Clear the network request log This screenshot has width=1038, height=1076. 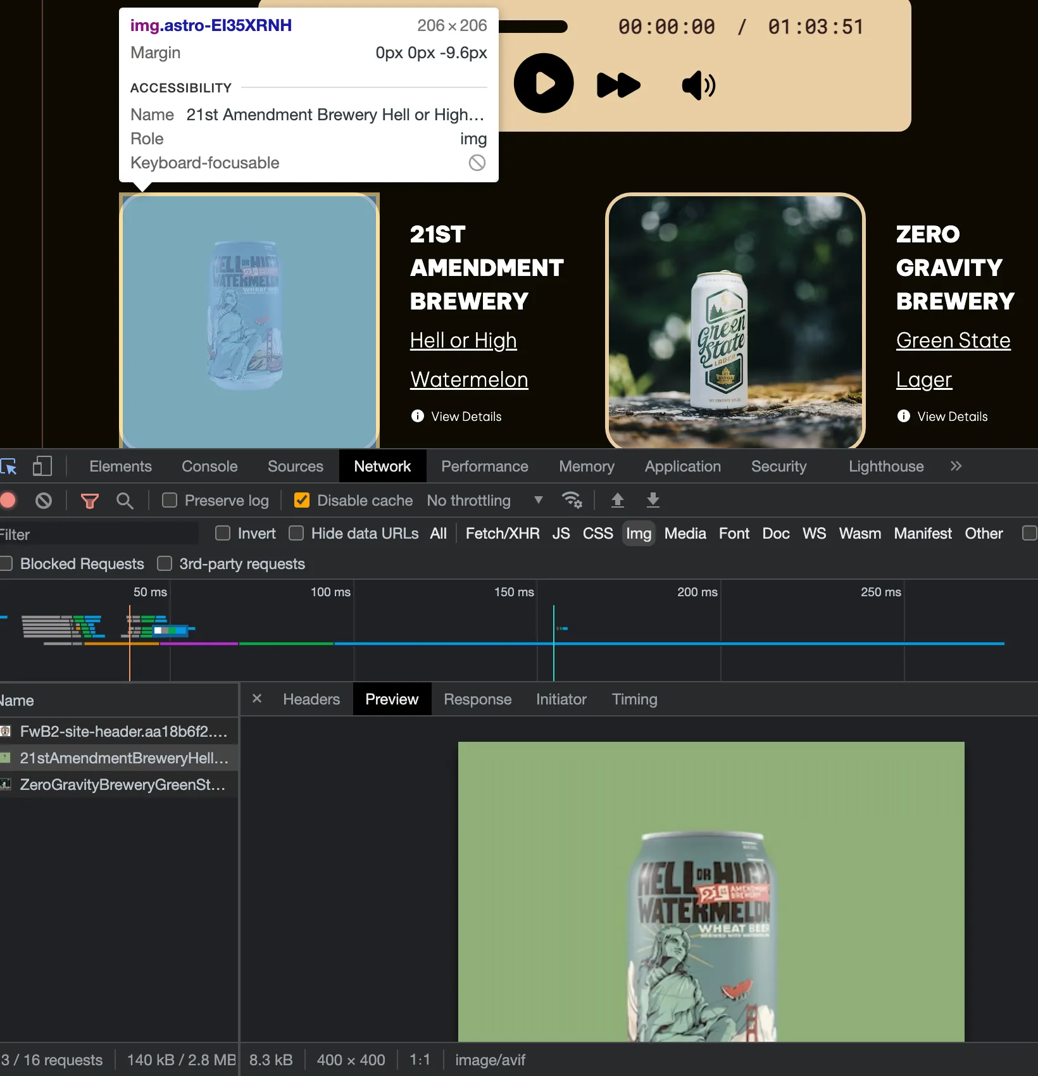(43, 500)
